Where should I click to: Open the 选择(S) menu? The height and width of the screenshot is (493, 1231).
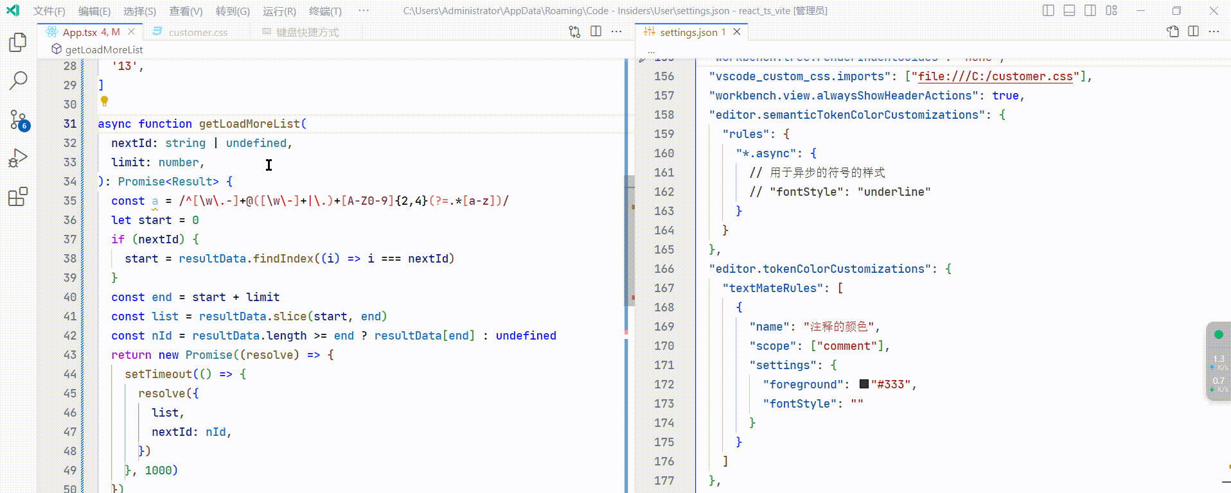pyautogui.click(x=139, y=11)
